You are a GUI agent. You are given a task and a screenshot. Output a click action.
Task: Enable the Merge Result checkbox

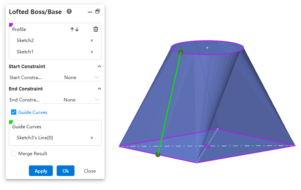click(14, 153)
